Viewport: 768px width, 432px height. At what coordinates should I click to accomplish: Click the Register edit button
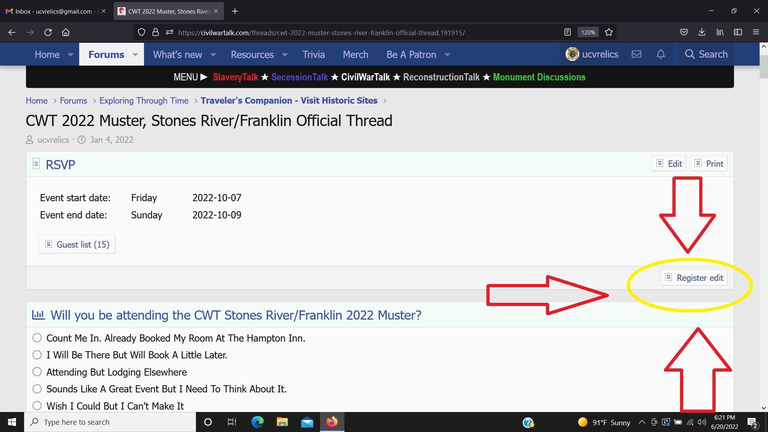point(694,278)
